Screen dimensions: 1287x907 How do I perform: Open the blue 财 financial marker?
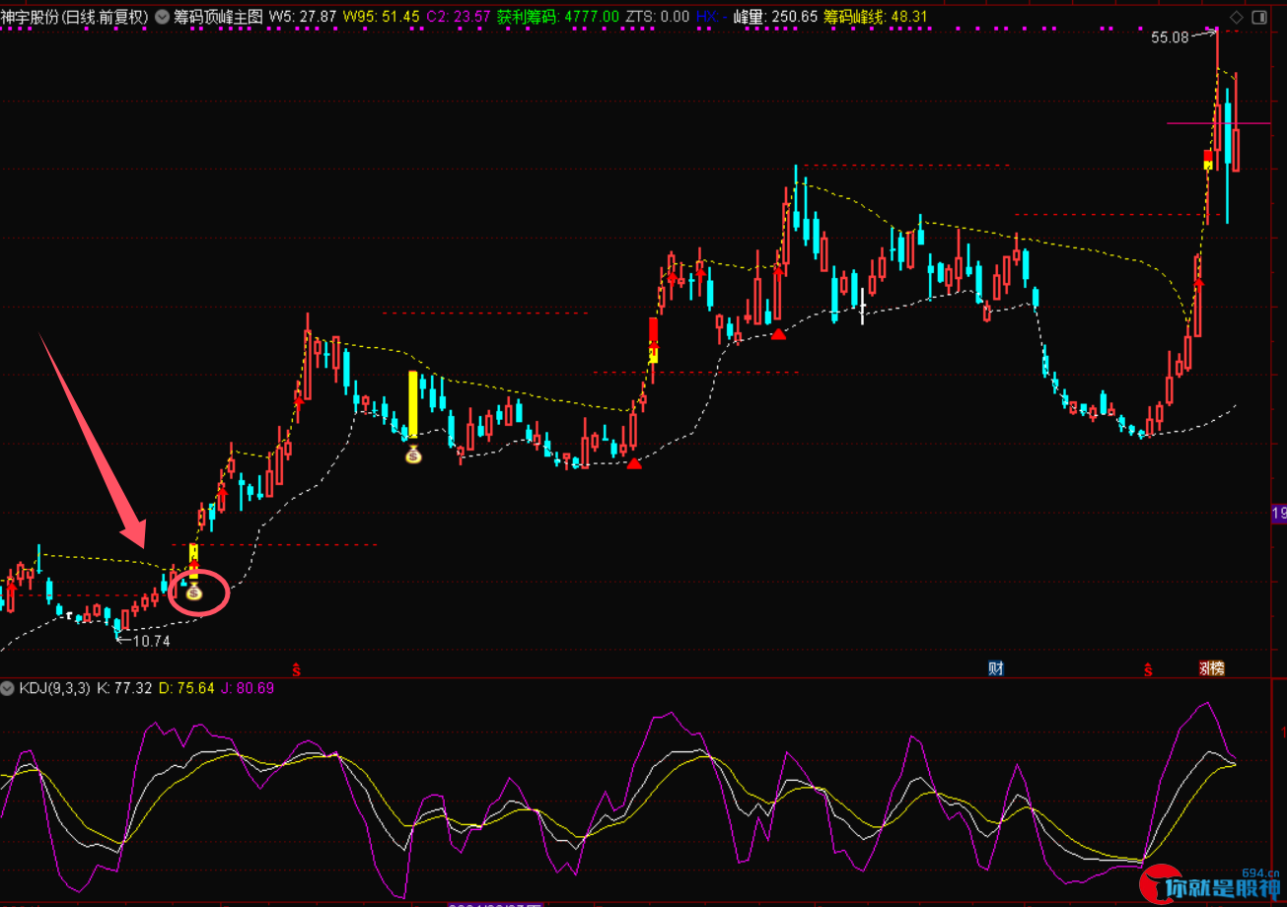996,668
